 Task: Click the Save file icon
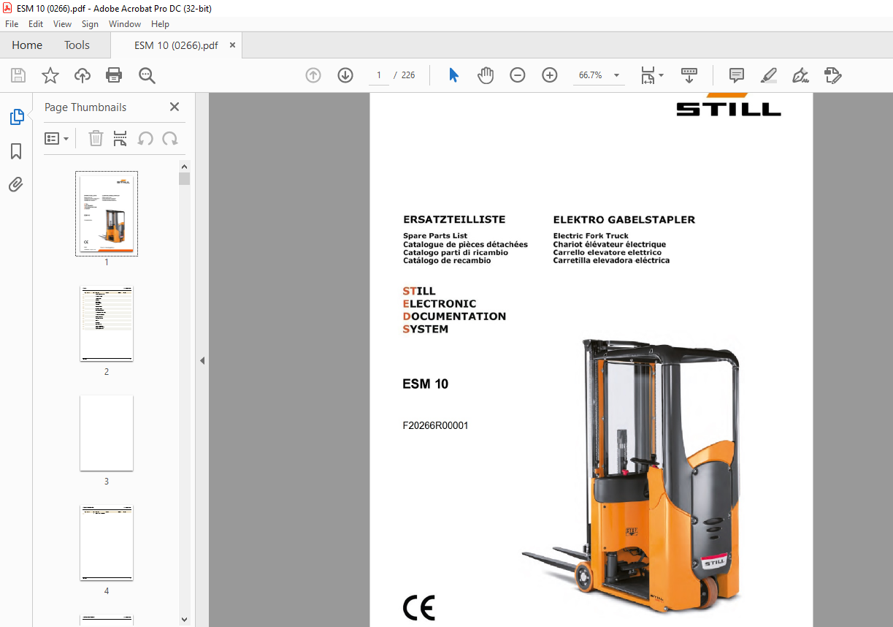(18, 75)
